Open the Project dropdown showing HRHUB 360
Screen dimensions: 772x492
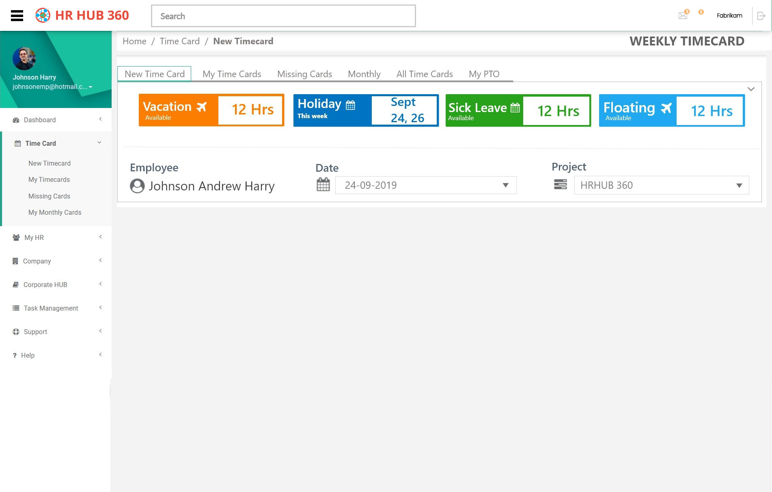tap(662, 185)
